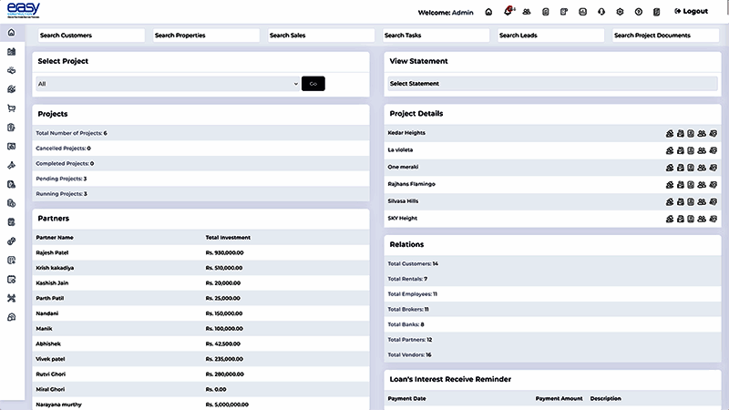
Task: Click the document icon for SKY Height
Action: coord(691,219)
